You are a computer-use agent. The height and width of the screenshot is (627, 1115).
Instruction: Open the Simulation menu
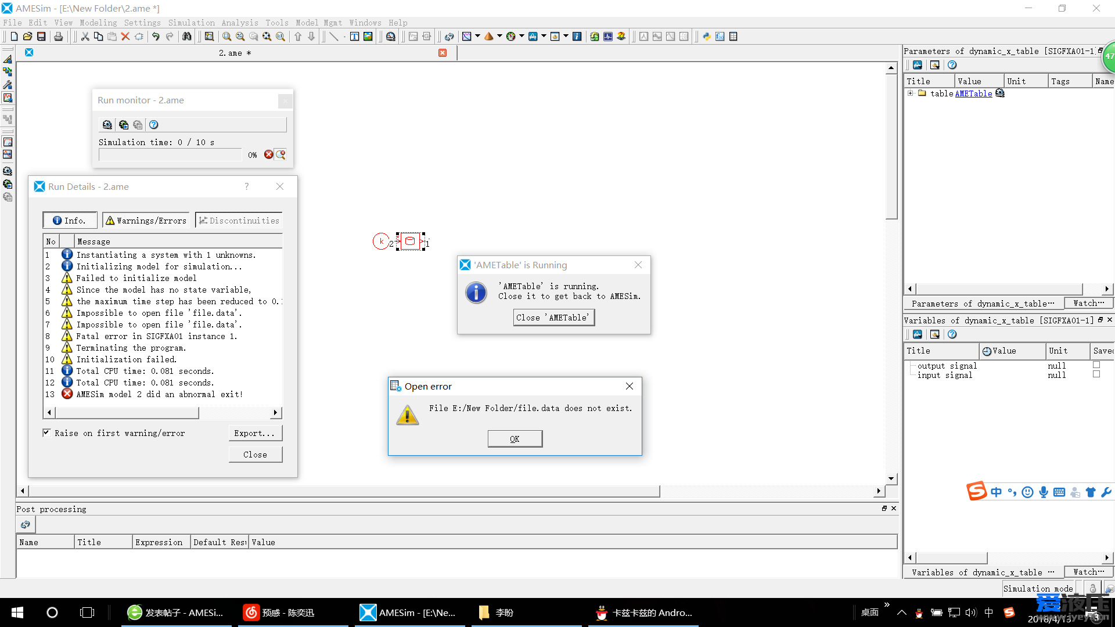pyautogui.click(x=192, y=23)
